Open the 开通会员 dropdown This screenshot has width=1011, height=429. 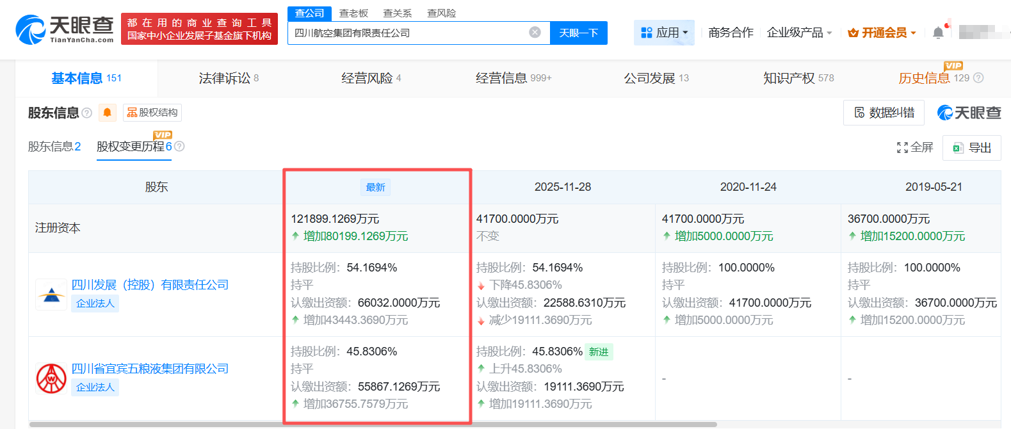click(882, 33)
